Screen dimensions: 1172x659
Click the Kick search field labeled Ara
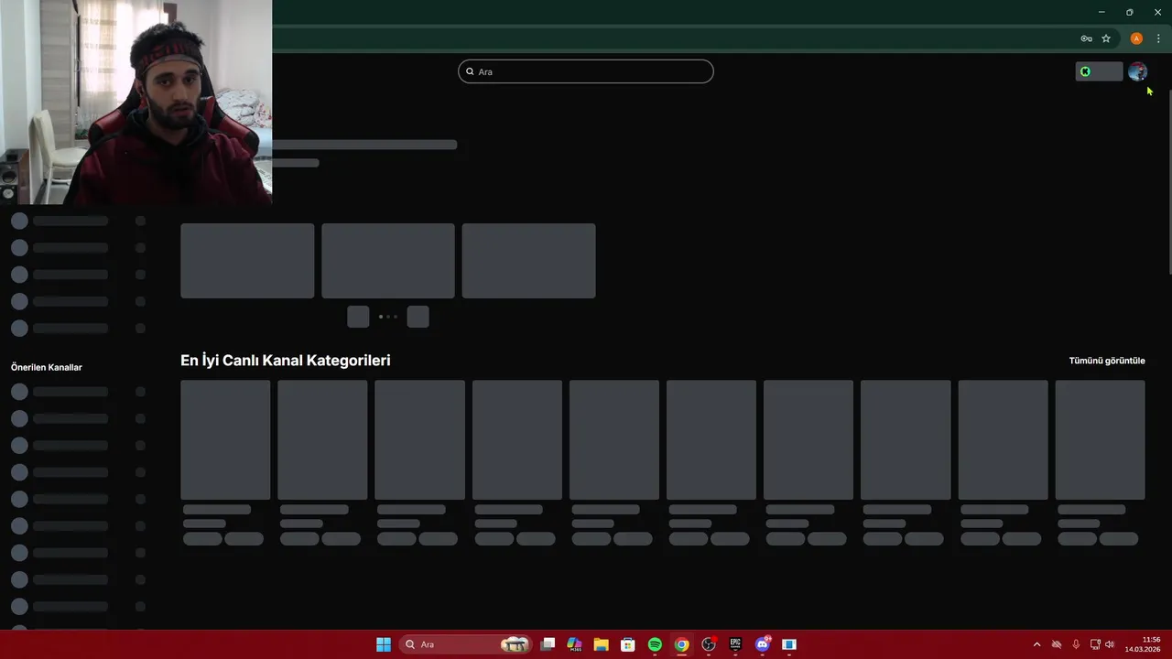pos(586,71)
